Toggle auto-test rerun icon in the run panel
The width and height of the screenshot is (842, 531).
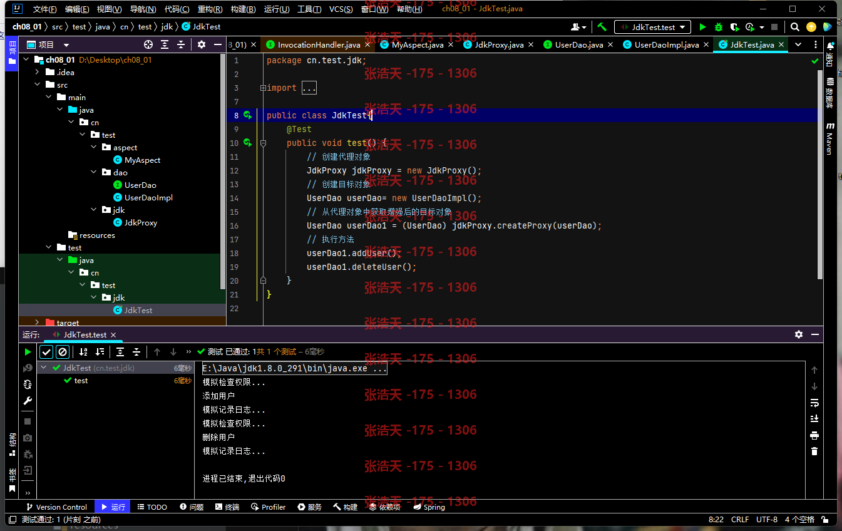coord(28,384)
